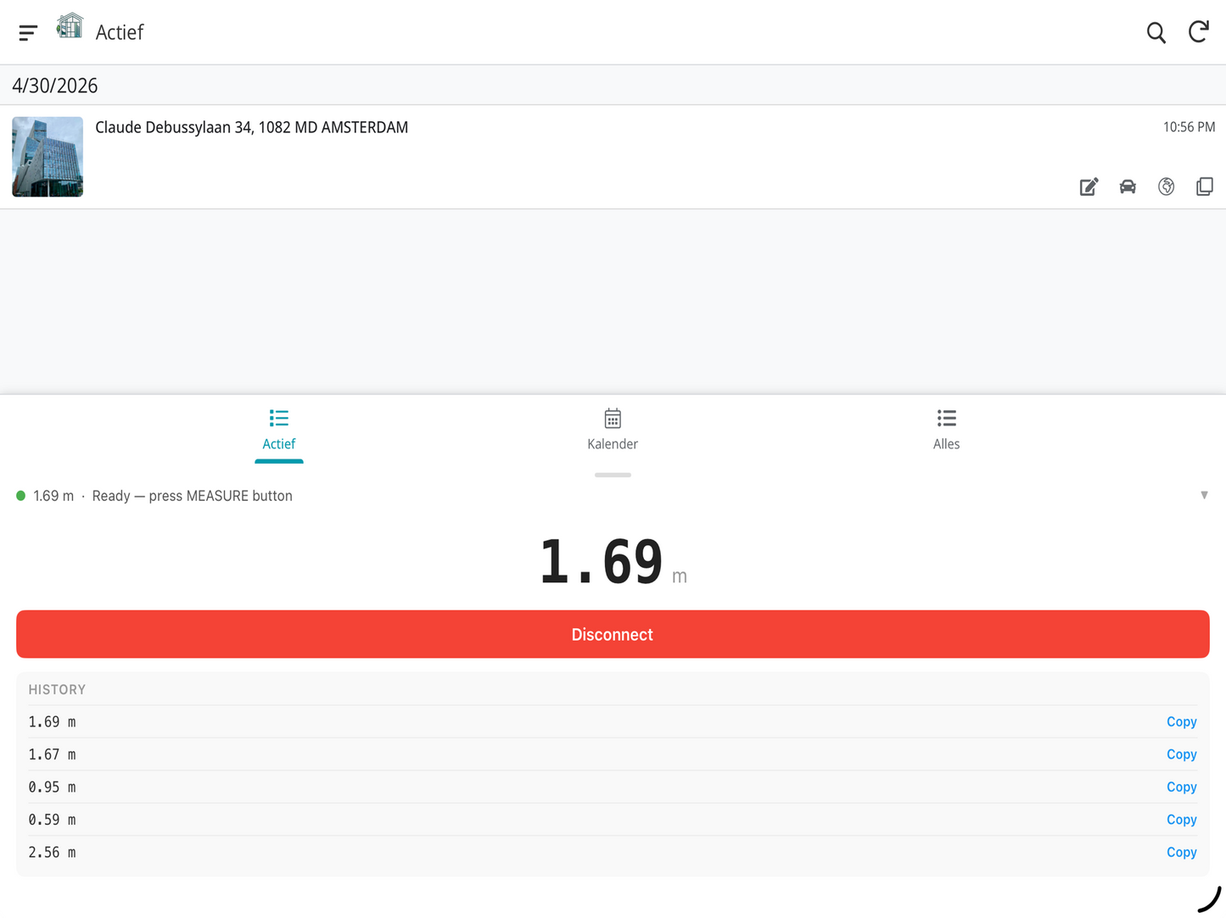This screenshot has width=1226, height=918.
Task: Open the building photo thumbnail
Action: tap(48, 157)
